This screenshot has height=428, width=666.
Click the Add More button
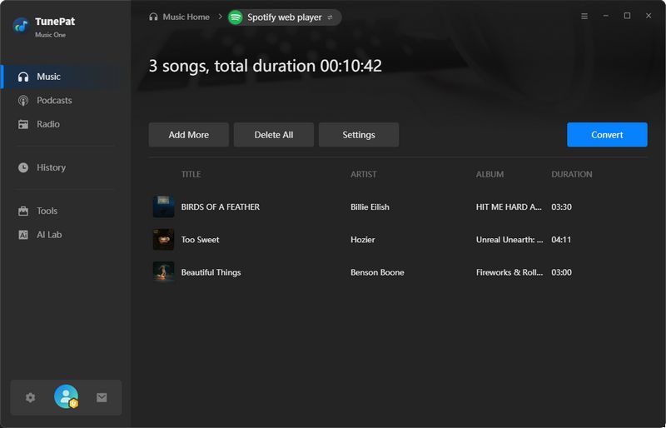pyautogui.click(x=189, y=135)
